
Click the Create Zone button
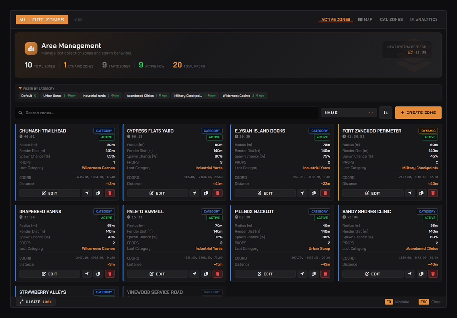pos(418,113)
